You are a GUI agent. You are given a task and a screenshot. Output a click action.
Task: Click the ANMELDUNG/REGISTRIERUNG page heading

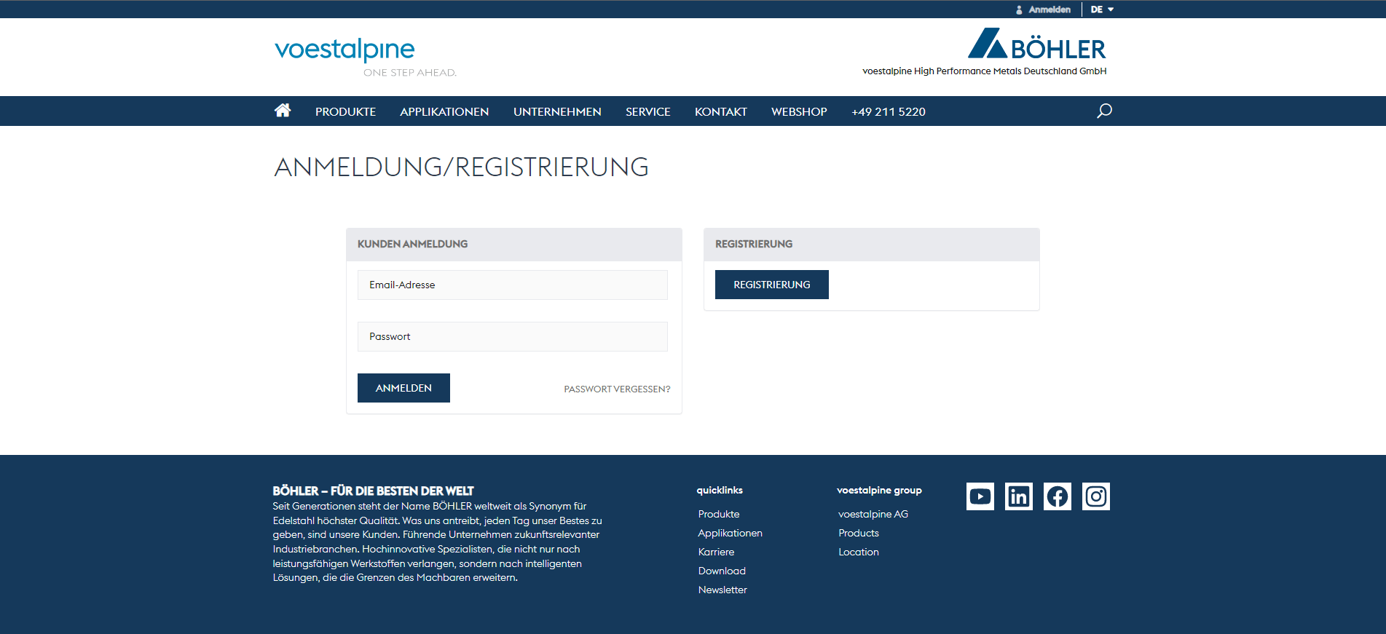[461, 167]
